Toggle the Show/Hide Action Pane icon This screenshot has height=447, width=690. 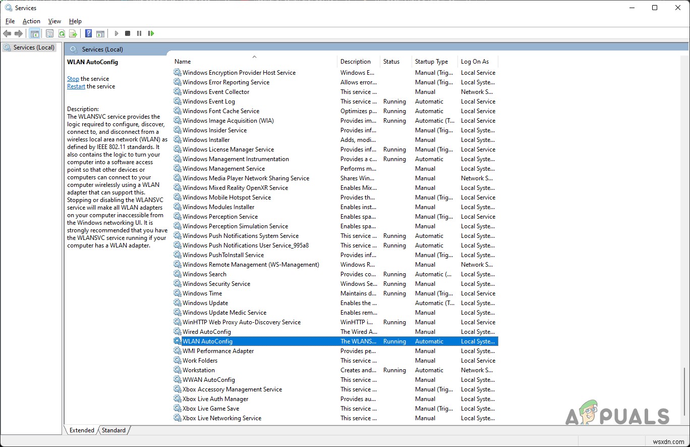[100, 33]
